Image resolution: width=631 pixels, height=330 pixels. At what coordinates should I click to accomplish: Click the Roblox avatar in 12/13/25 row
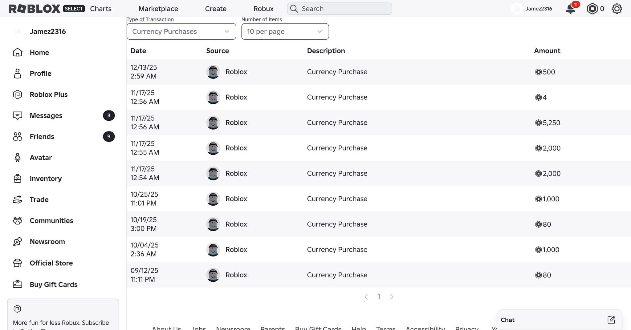213,72
